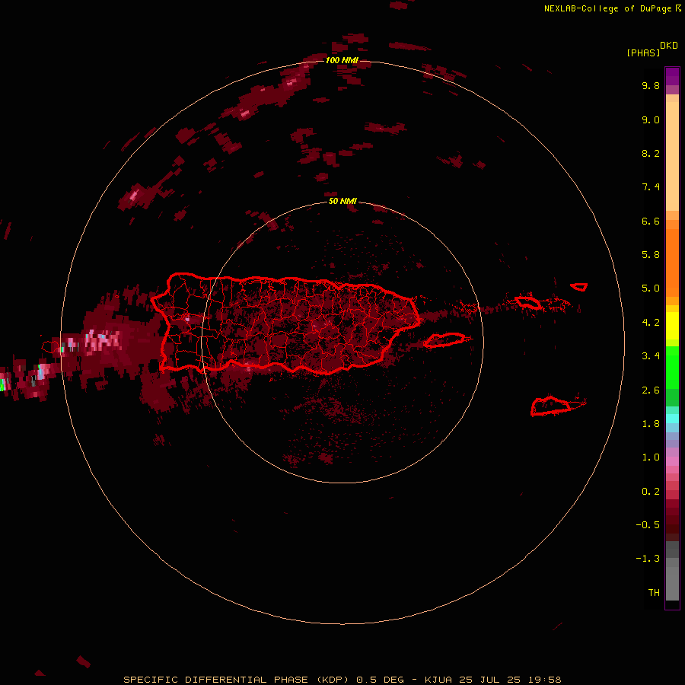Click the 7.4 value on the color scale
The width and height of the screenshot is (685, 685).
coord(651,187)
